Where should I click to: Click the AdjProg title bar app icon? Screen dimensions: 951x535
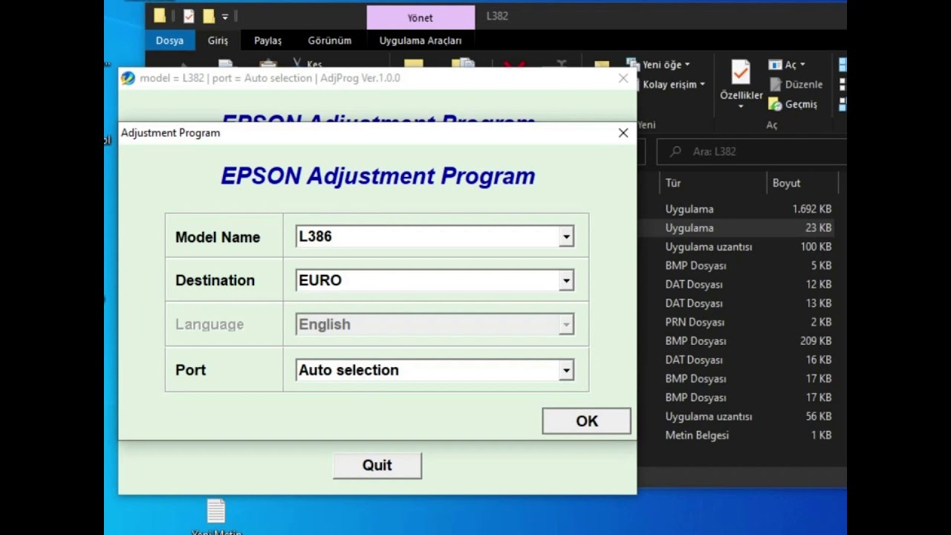pyautogui.click(x=128, y=78)
